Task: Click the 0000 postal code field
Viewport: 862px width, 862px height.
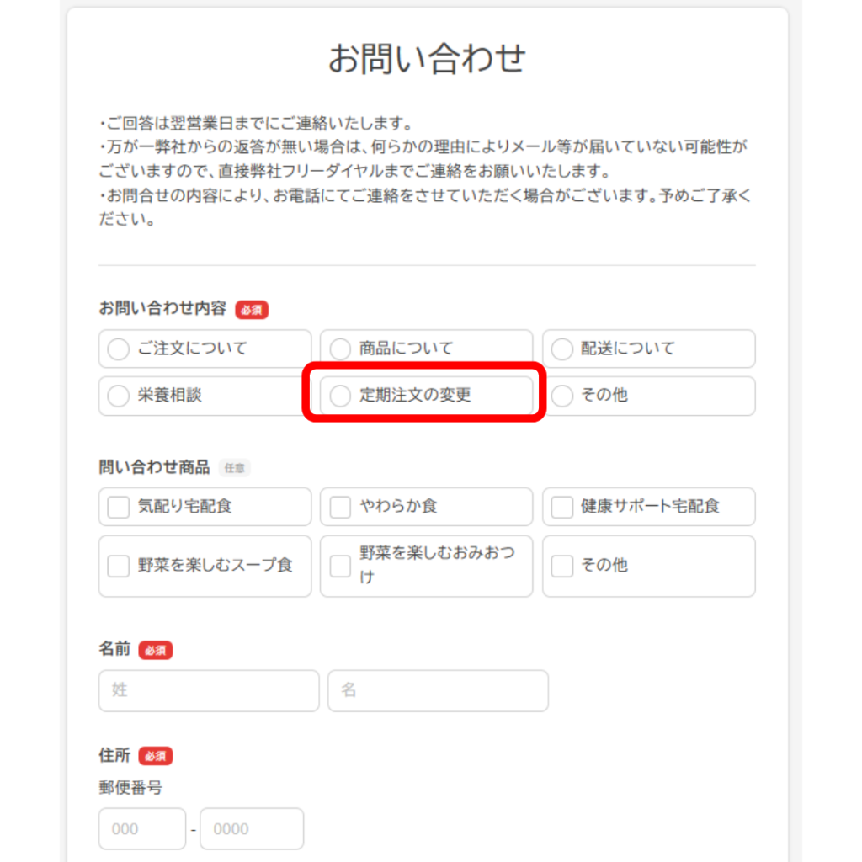Action: coord(251,829)
